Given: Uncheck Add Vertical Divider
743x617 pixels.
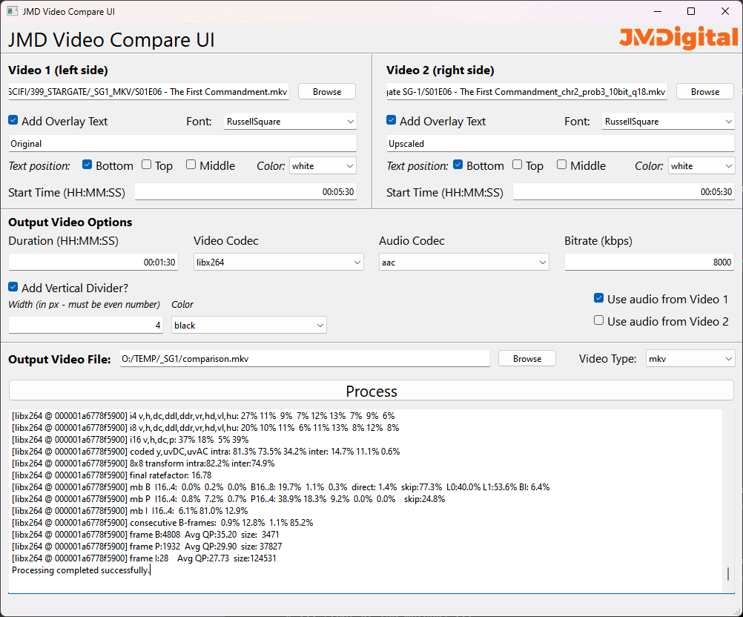Looking at the screenshot, I should 13,288.
